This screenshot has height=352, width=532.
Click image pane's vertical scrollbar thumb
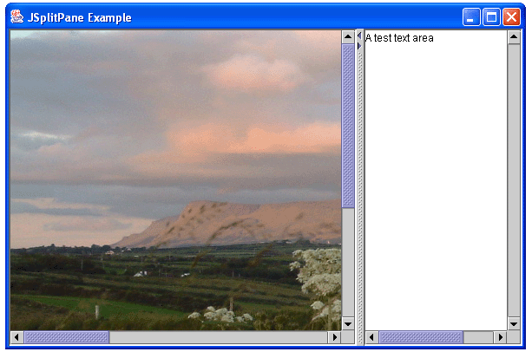(x=348, y=126)
